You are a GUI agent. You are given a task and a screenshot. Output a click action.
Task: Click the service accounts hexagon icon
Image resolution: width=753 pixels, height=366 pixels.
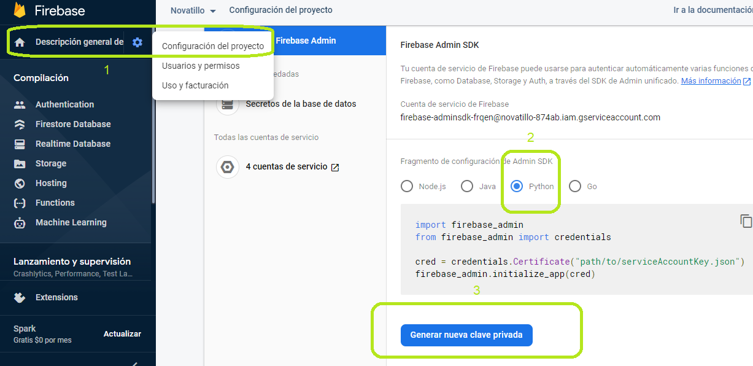[228, 166]
